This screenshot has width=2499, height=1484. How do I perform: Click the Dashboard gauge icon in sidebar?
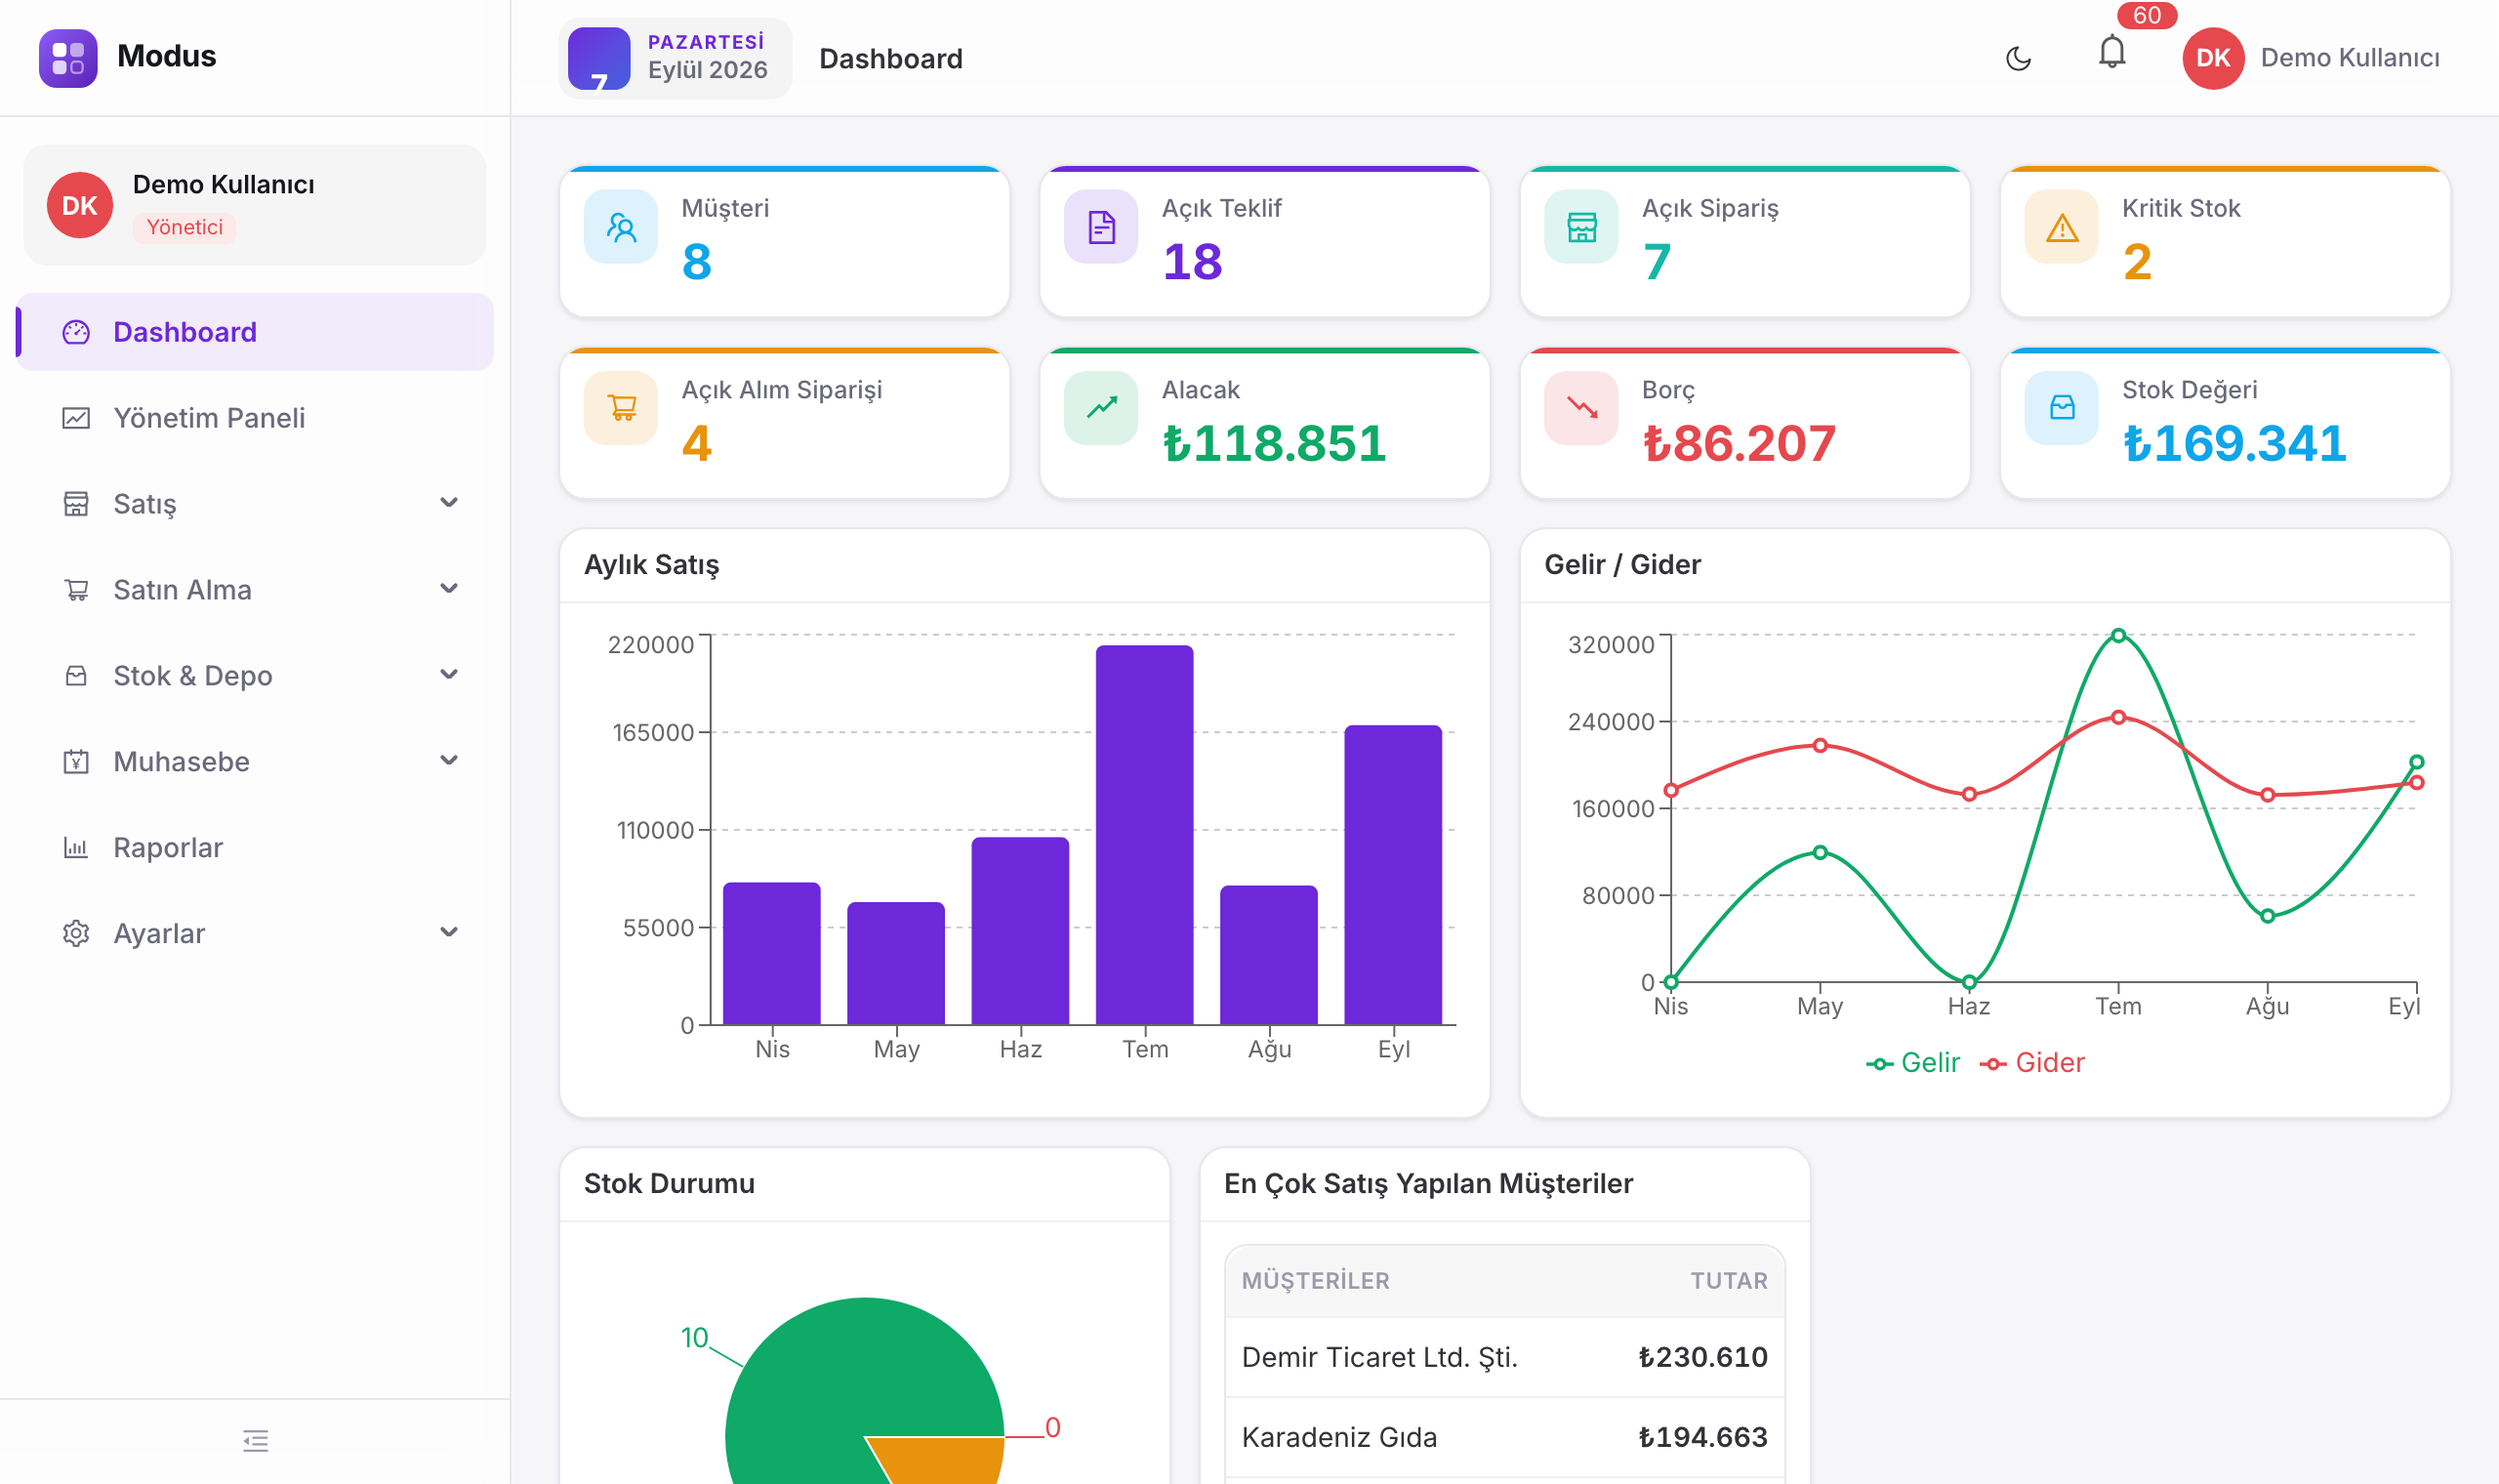76,332
